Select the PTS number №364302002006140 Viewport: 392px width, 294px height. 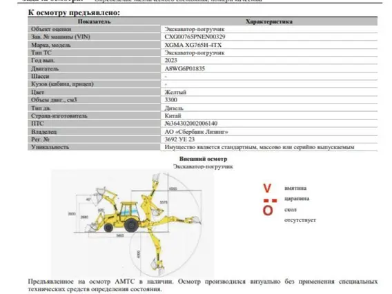pos(191,124)
